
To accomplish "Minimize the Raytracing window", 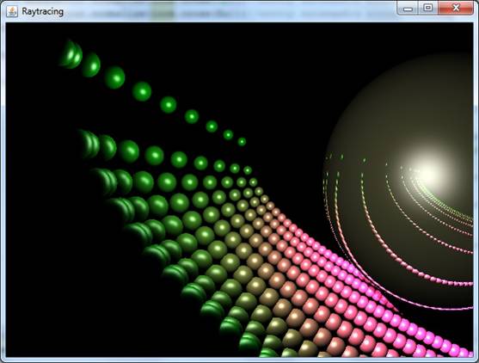I will point(408,9).
